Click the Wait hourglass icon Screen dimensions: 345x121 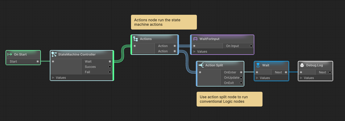pos(258,65)
